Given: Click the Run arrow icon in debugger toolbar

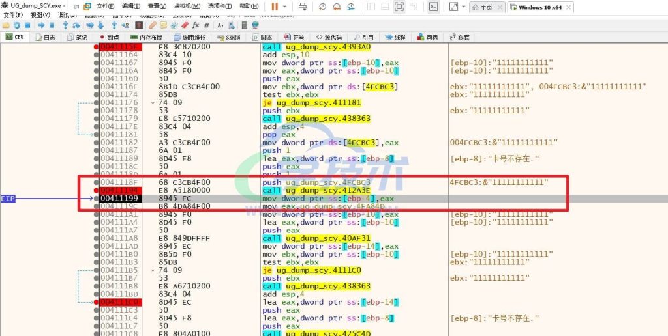Looking at the screenshot, I should click(x=41, y=25).
